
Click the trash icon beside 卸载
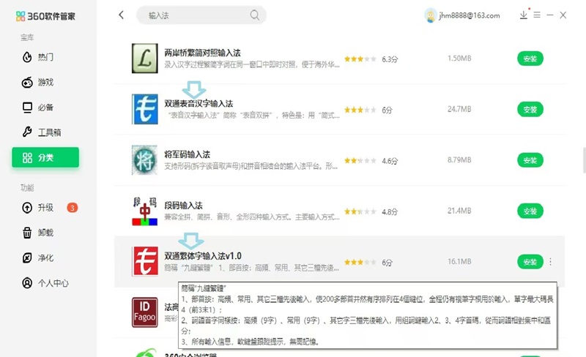click(27, 233)
